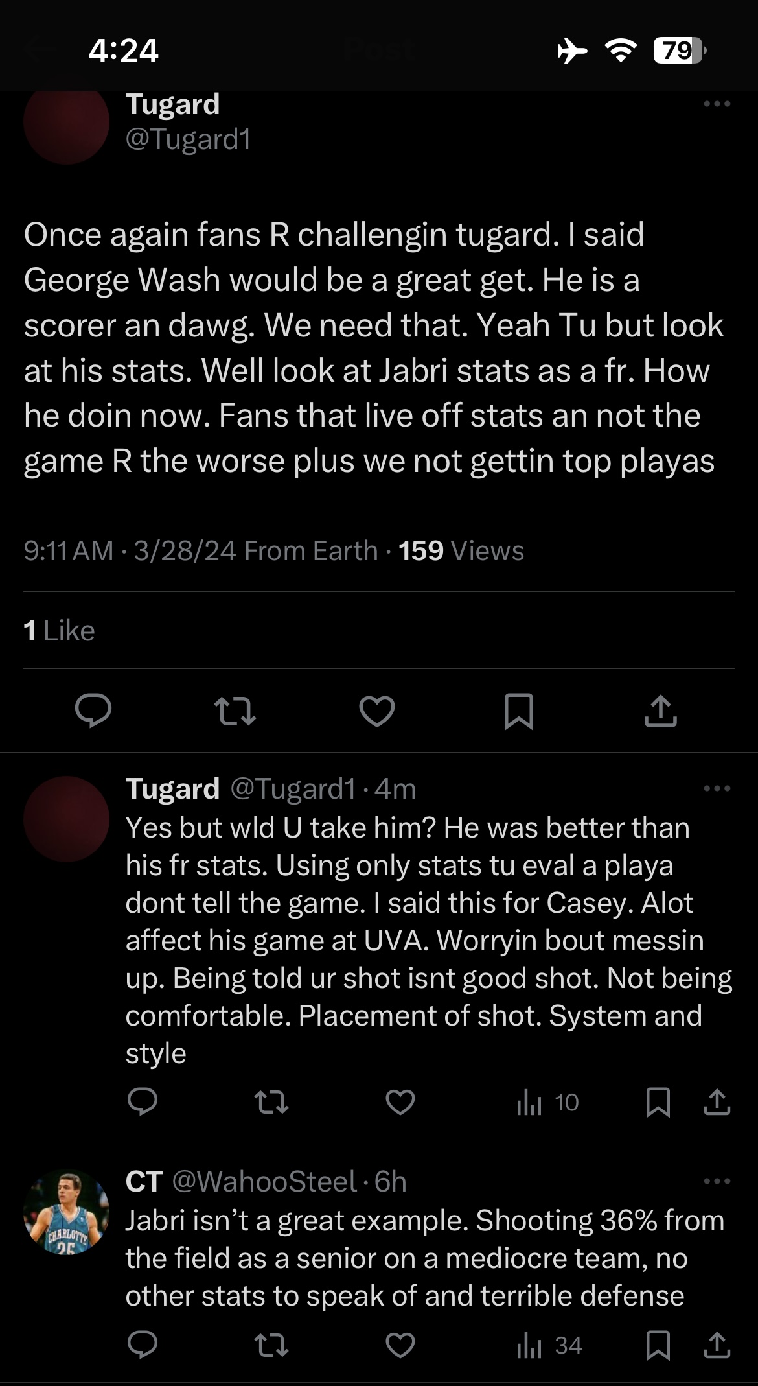Open more options on Tugard's reply

[x=717, y=788]
